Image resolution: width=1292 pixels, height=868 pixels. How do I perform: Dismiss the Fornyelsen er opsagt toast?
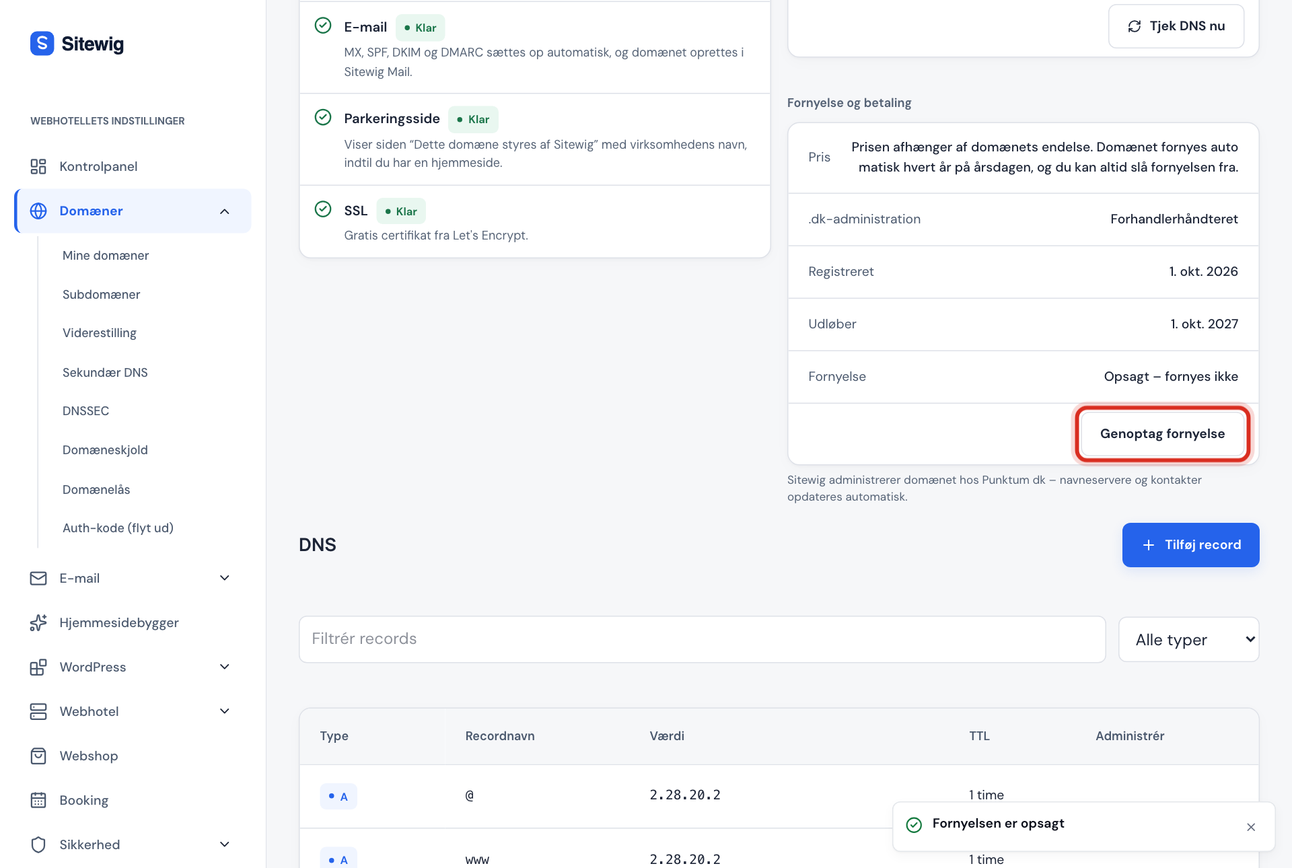tap(1251, 827)
